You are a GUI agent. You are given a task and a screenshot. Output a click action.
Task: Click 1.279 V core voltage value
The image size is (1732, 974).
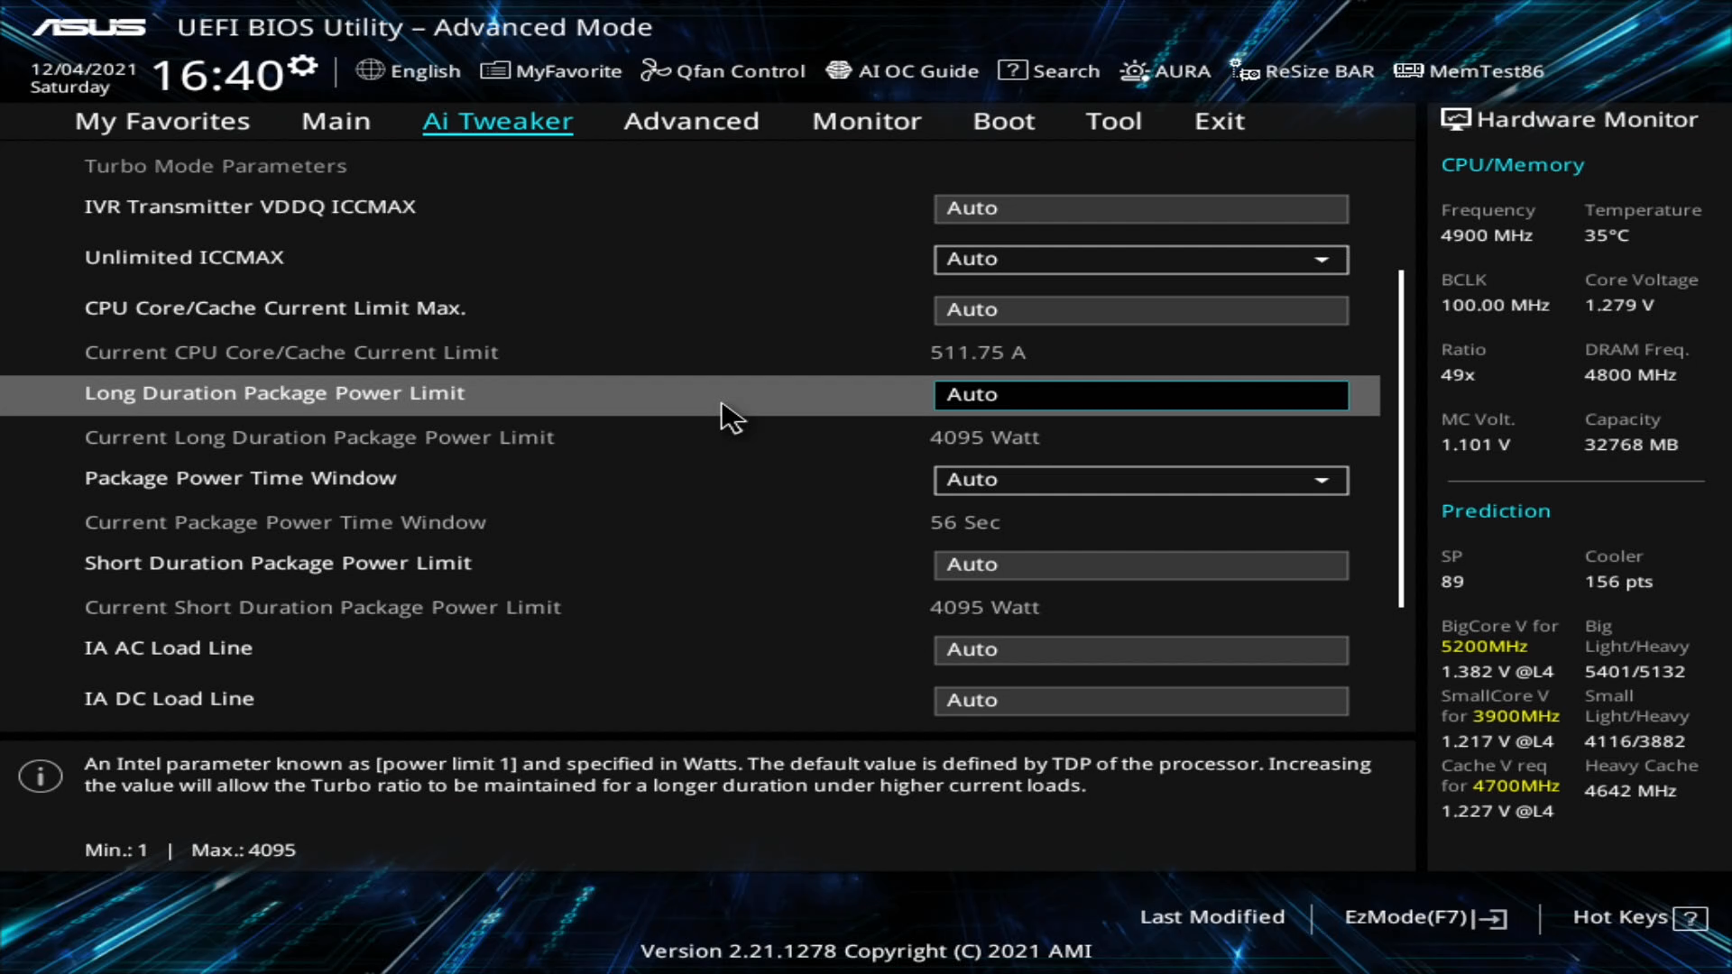pyautogui.click(x=1619, y=306)
